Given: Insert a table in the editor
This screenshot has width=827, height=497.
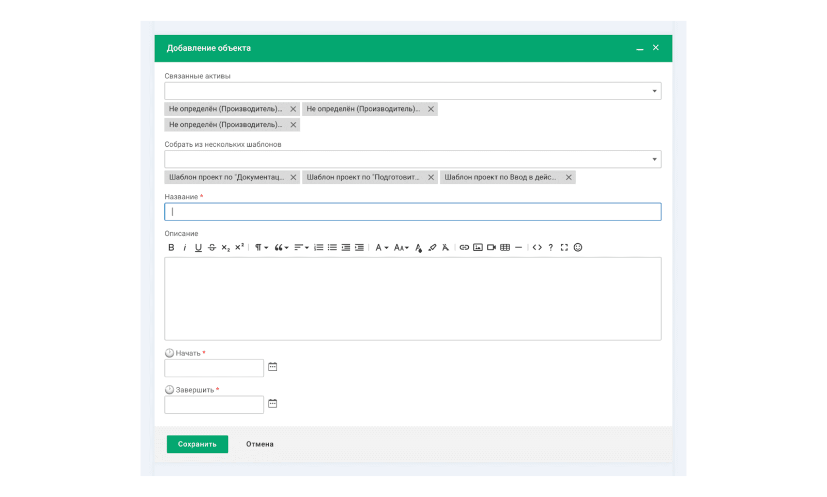Looking at the screenshot, I should click(505, 247).
